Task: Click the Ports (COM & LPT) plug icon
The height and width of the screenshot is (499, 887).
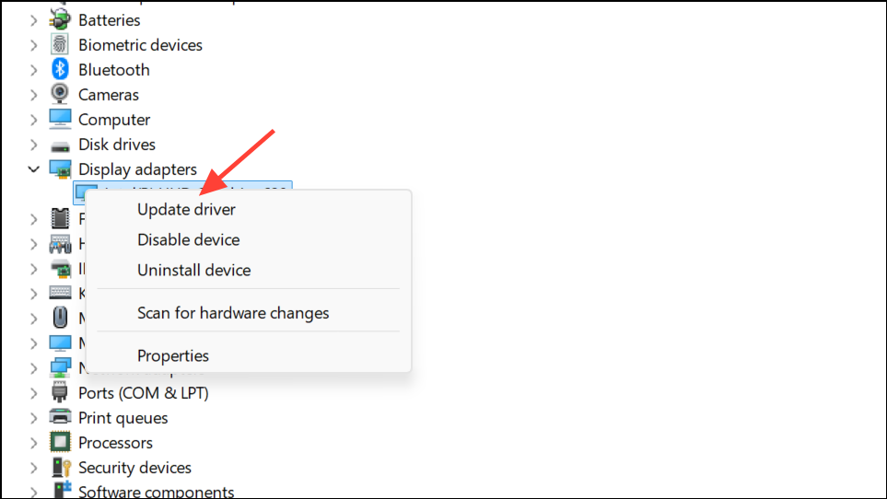Action: coord(60,393)
